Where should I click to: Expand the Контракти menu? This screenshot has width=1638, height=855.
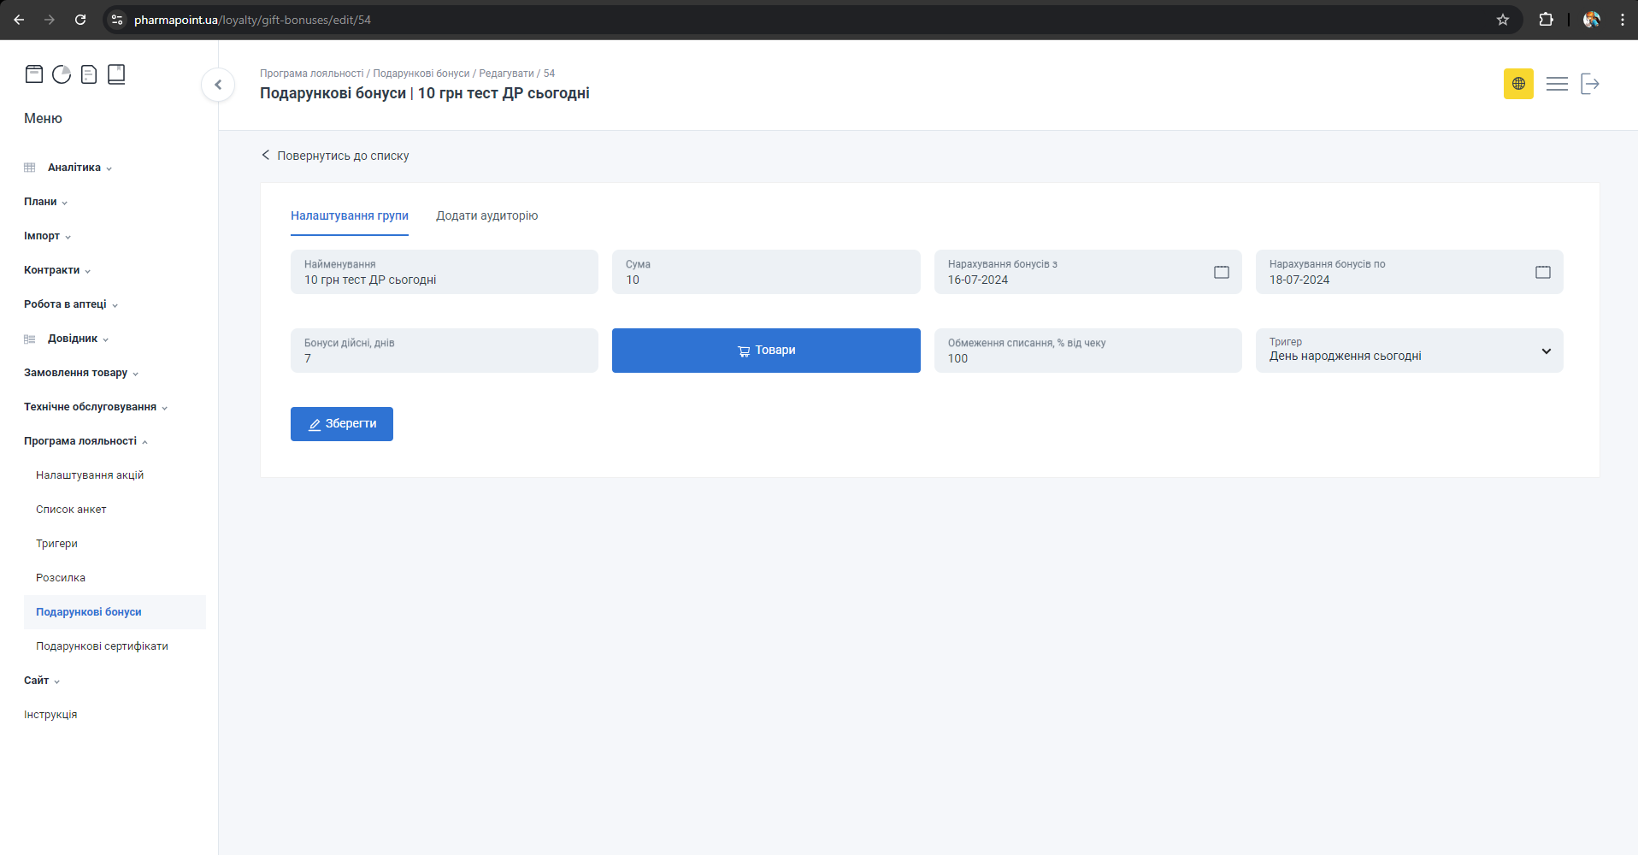[x=57, y=270]
